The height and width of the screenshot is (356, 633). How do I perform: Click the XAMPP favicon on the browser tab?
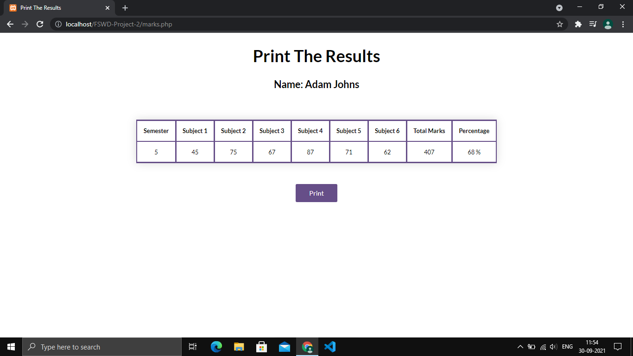pos(13,7)
